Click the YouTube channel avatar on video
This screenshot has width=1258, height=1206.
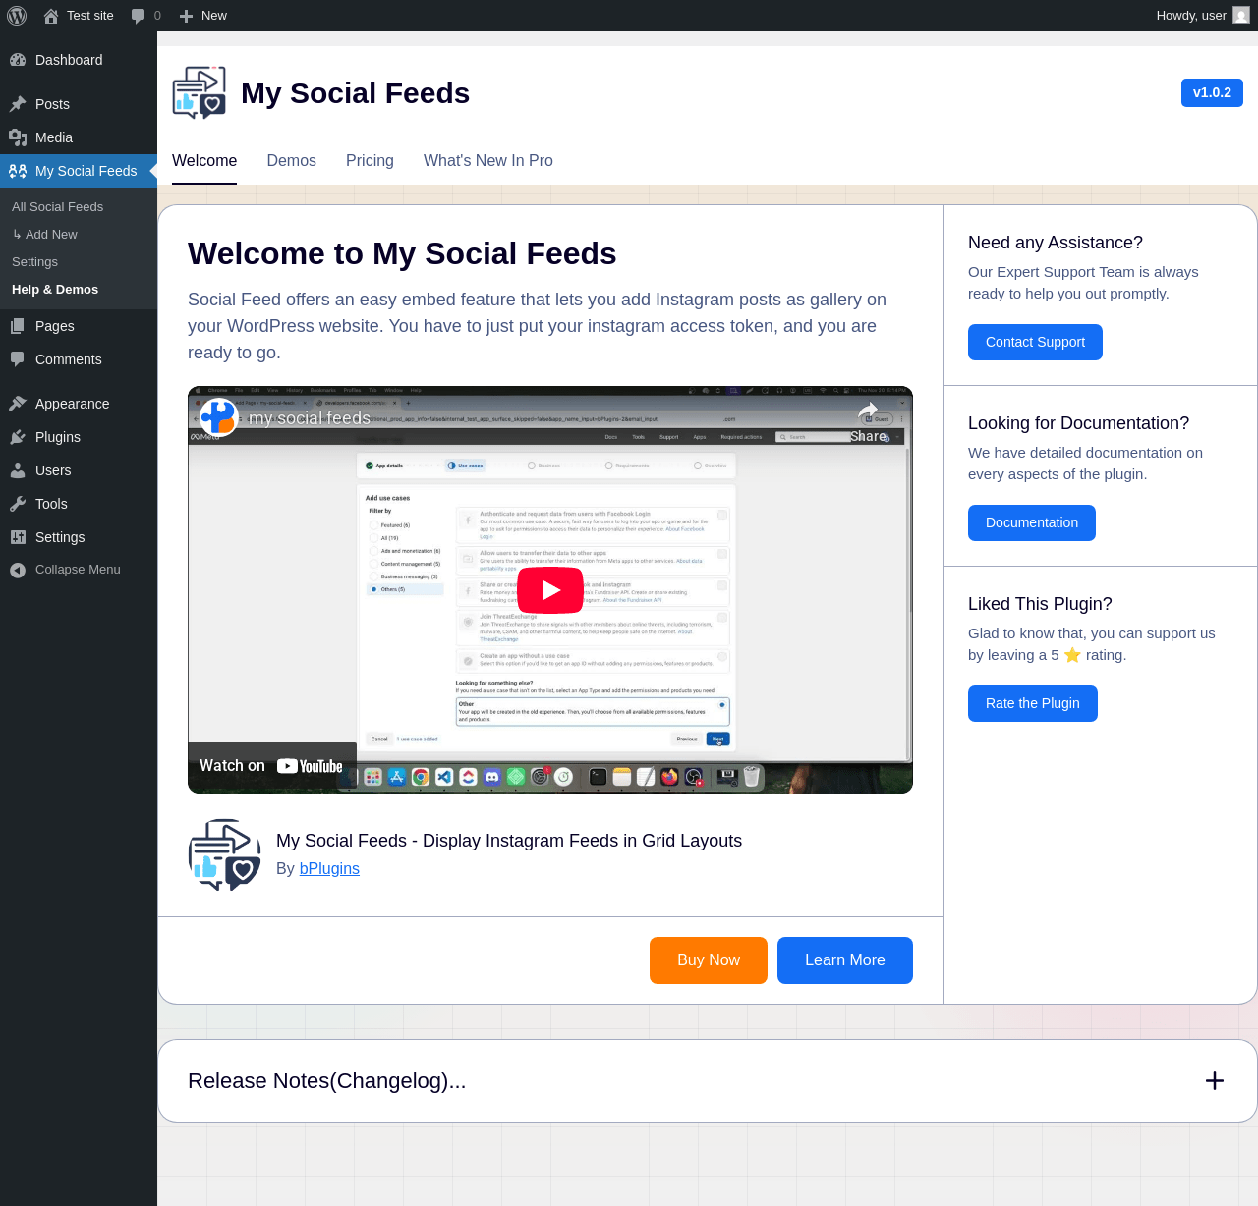click(x=218, y=417)
